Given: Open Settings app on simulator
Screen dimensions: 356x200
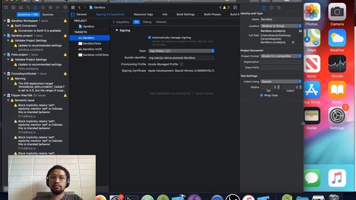Looking at the screenshot, I should point(337,116).
